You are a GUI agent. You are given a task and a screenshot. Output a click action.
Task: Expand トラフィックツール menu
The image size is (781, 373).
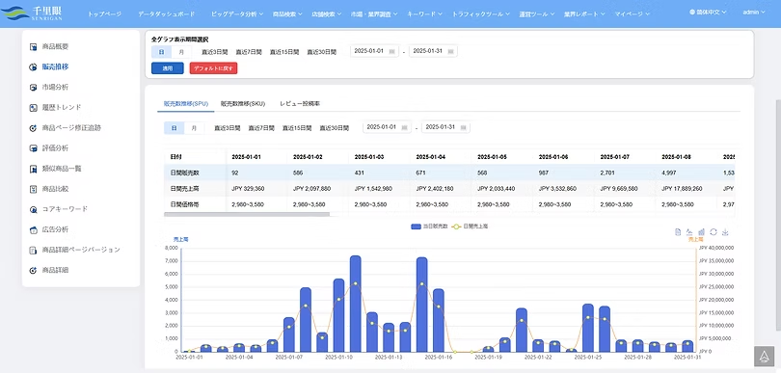coord(481,13)
